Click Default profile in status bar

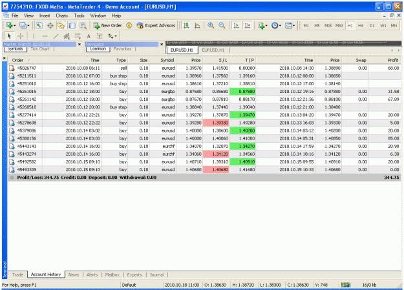tap(129, 285)
